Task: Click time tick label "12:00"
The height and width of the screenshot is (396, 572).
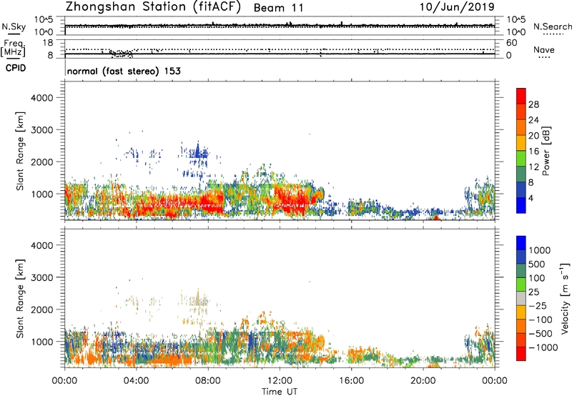Action: tap(280, 381)
